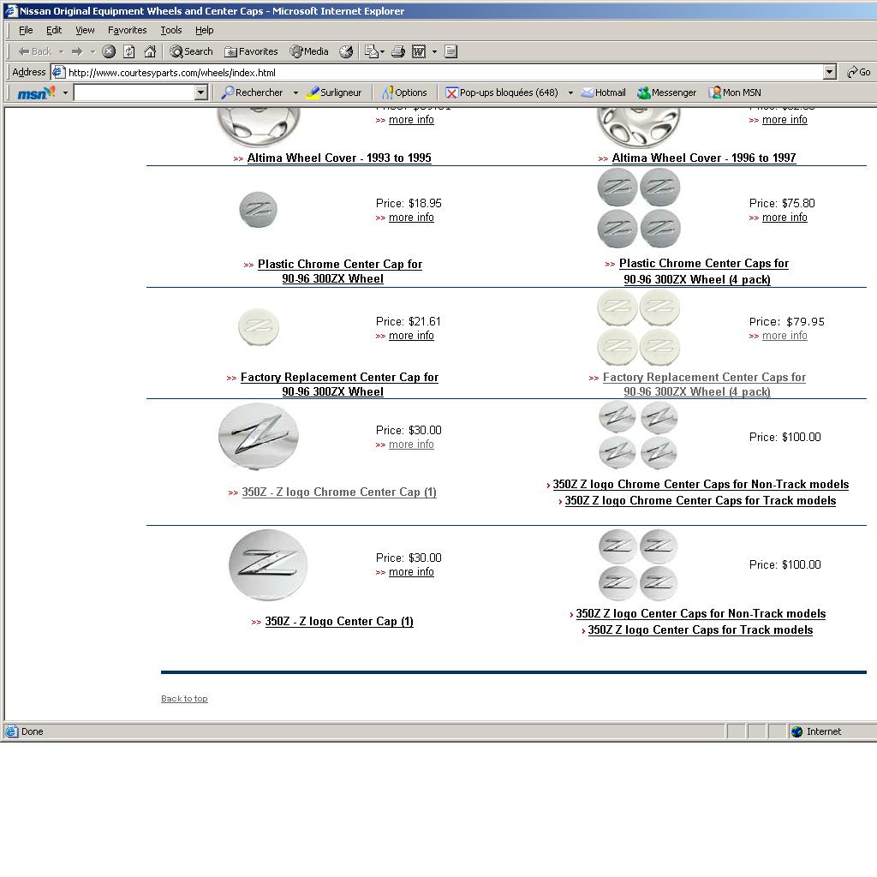Click the single gray 300ZX center cap image

pyautogui.click(x=259, y=210)
